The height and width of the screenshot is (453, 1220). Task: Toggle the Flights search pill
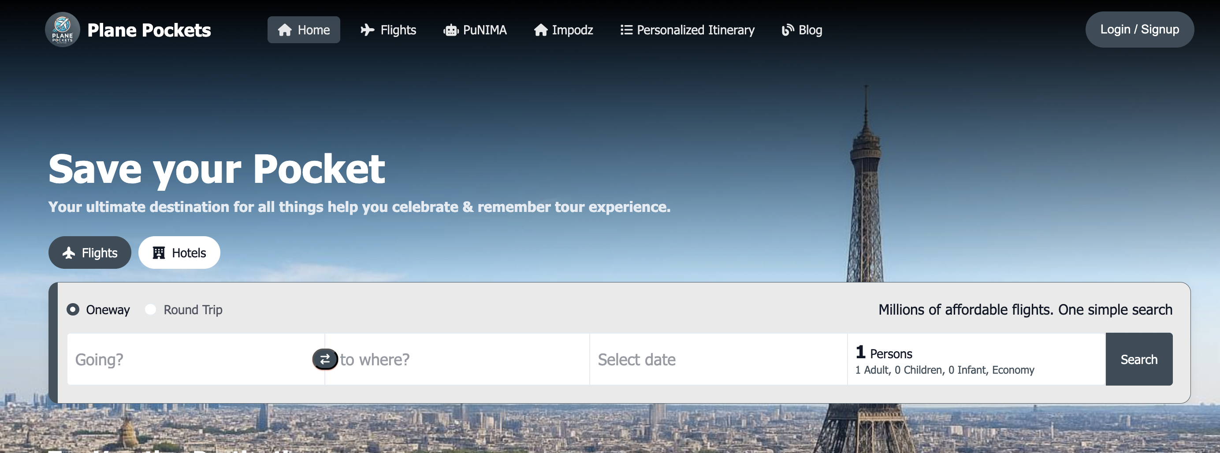coord(89,252)
